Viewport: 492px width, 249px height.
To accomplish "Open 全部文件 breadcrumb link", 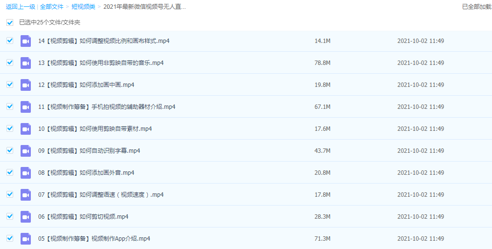I will tap(51, 7).
